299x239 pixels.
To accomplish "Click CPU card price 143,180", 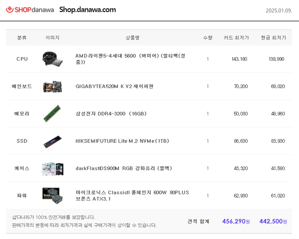I will [239, 59].
